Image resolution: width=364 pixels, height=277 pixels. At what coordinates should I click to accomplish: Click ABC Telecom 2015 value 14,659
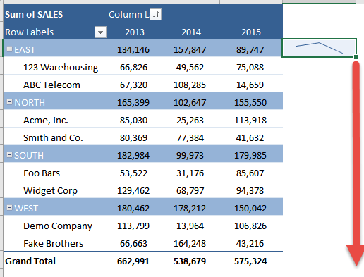[x=250, y=85]
